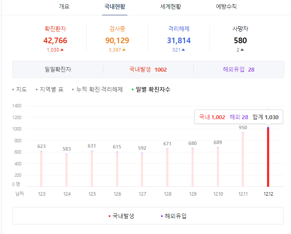Click the 321 increase under 격리해제
This screenshot has height=234, width=291.
(178, 50)
